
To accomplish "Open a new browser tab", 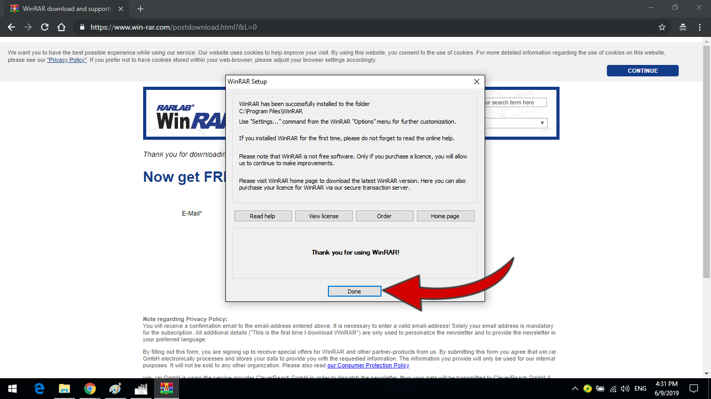I will 141,9.
